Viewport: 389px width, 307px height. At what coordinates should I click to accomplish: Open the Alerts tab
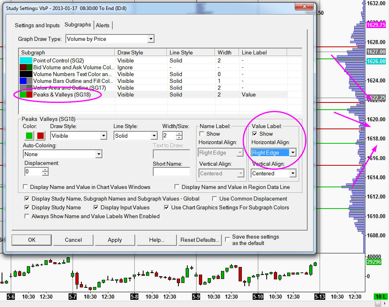coord(103,25)
